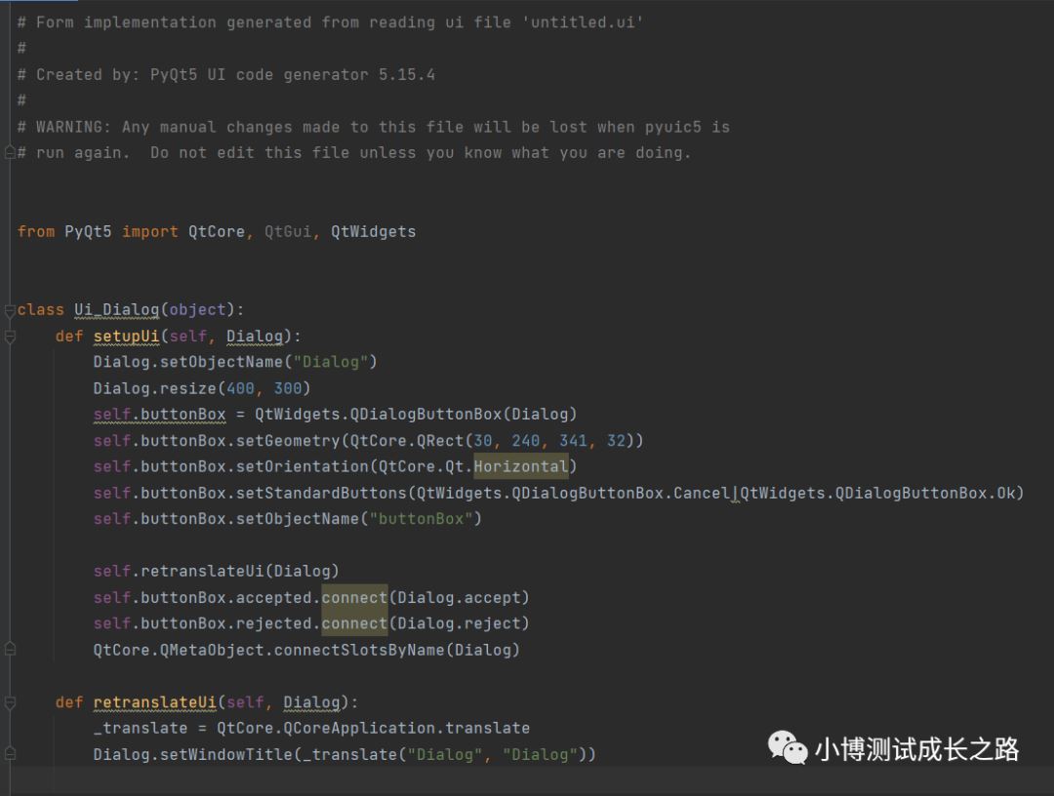Select the QtWidgets import name
Viewport: 1054px width, 796px height.
coord(373,231)
